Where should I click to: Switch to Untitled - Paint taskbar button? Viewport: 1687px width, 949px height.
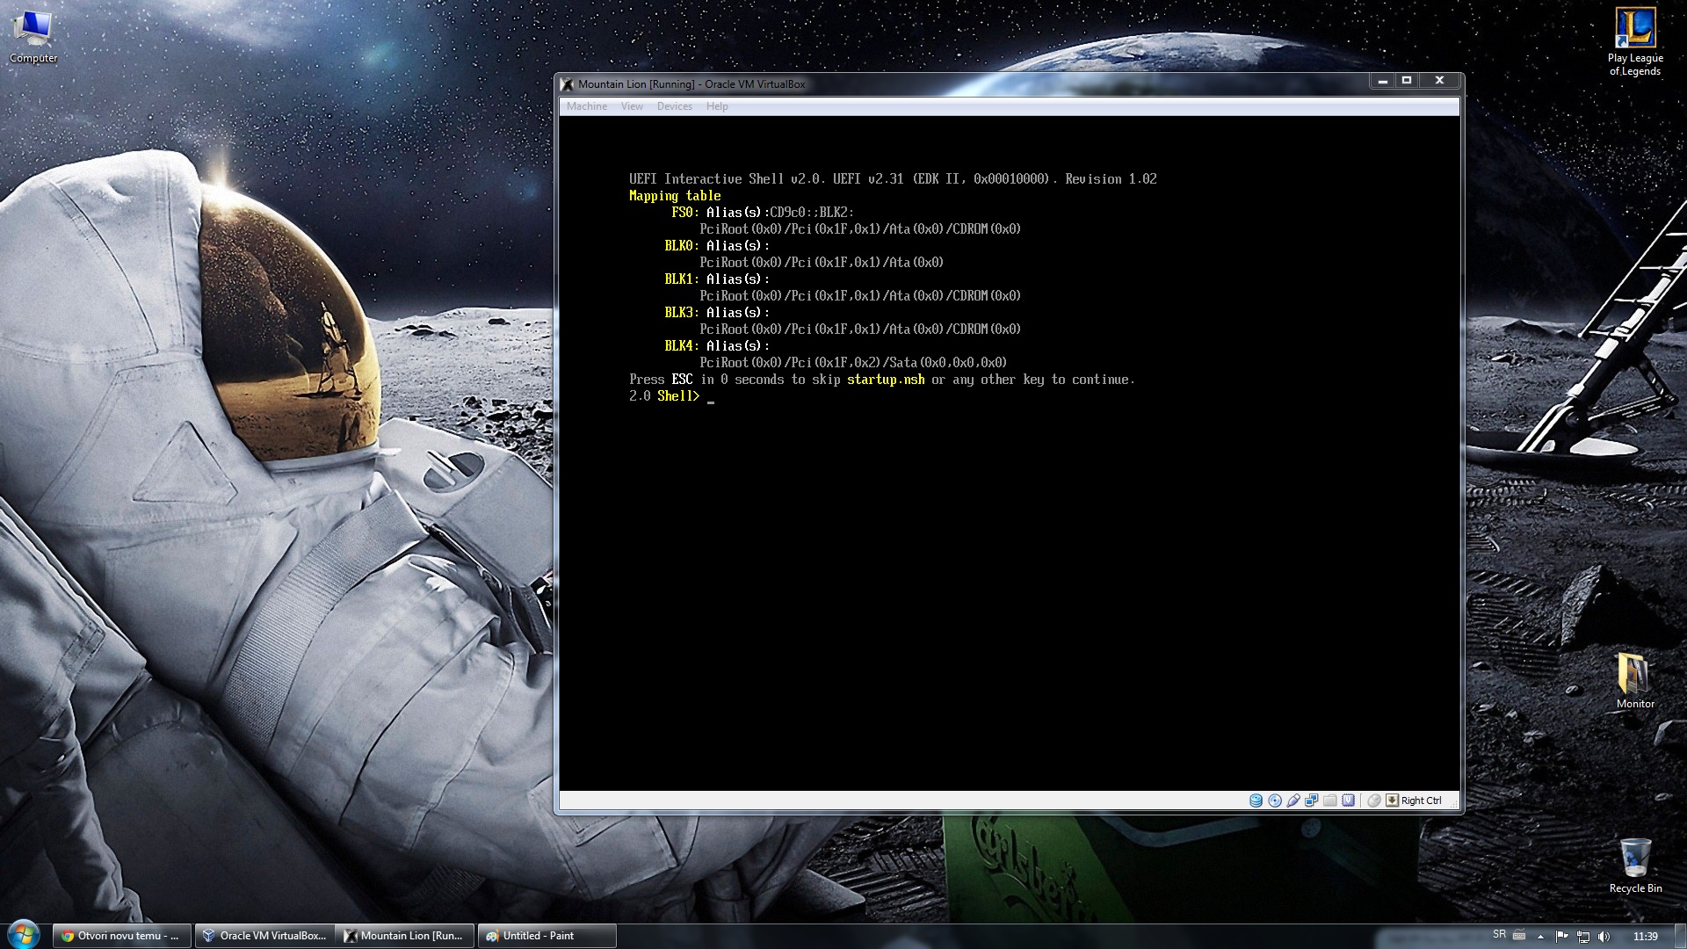click(547, 936)
